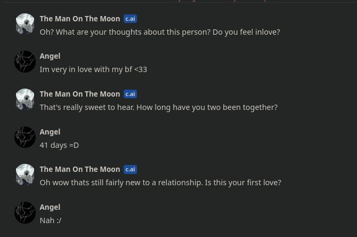357x237 pixels.
Task: Click the message "How long have you two been together?"
Action: tap(158, 107)
